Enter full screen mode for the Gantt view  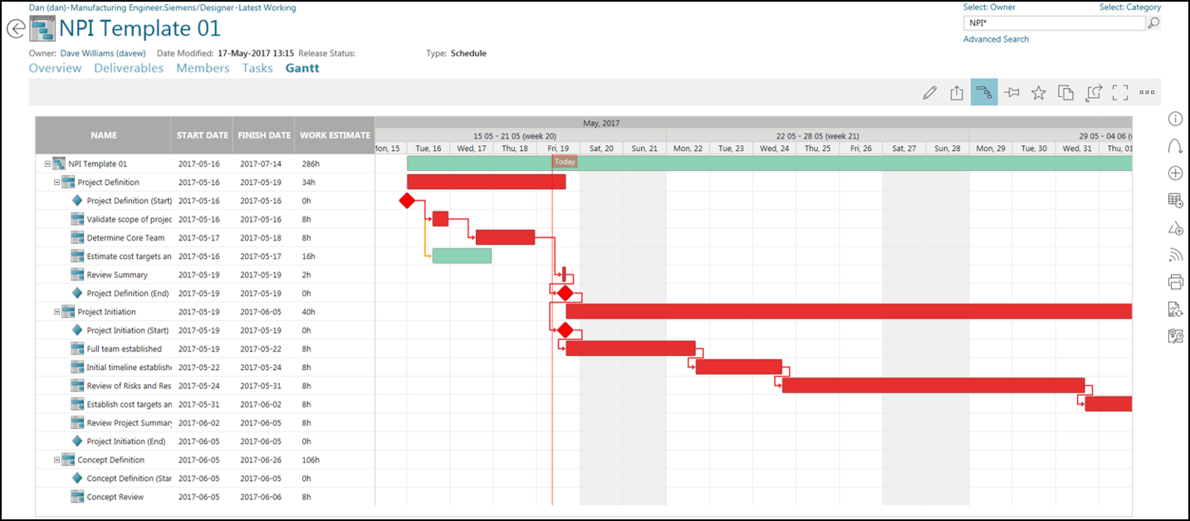1119,93
